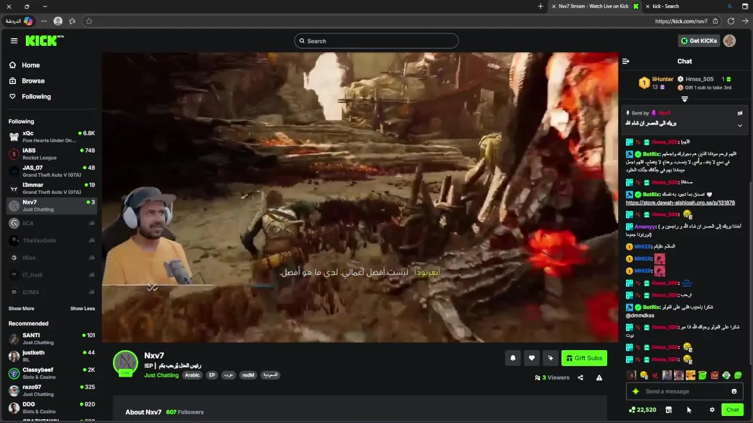Click the Search box

pos(376,41)
